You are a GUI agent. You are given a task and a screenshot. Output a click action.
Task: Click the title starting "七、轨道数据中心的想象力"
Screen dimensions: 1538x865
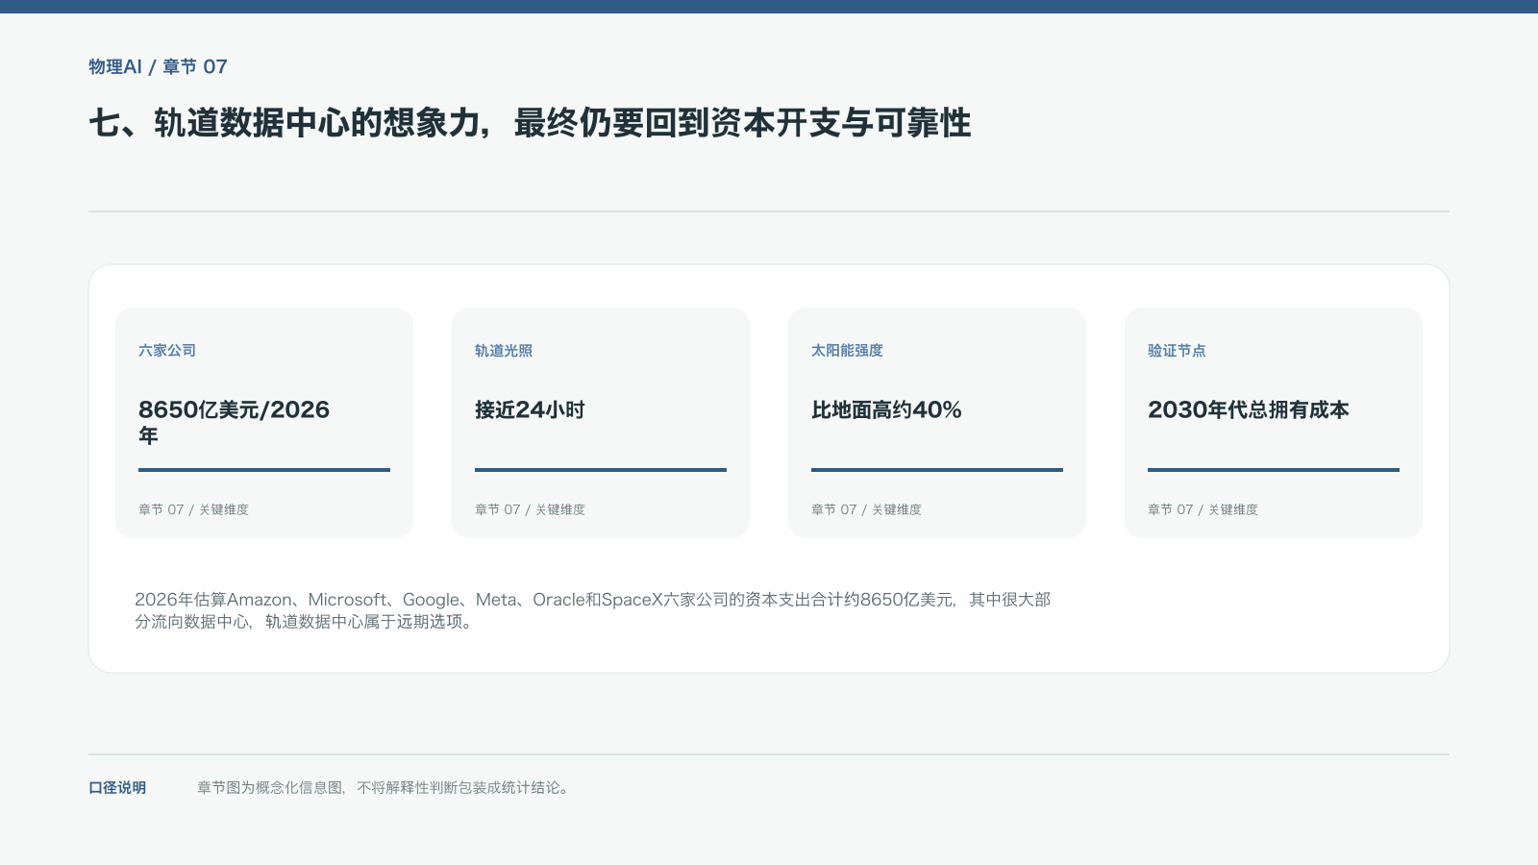click(530, 123)
